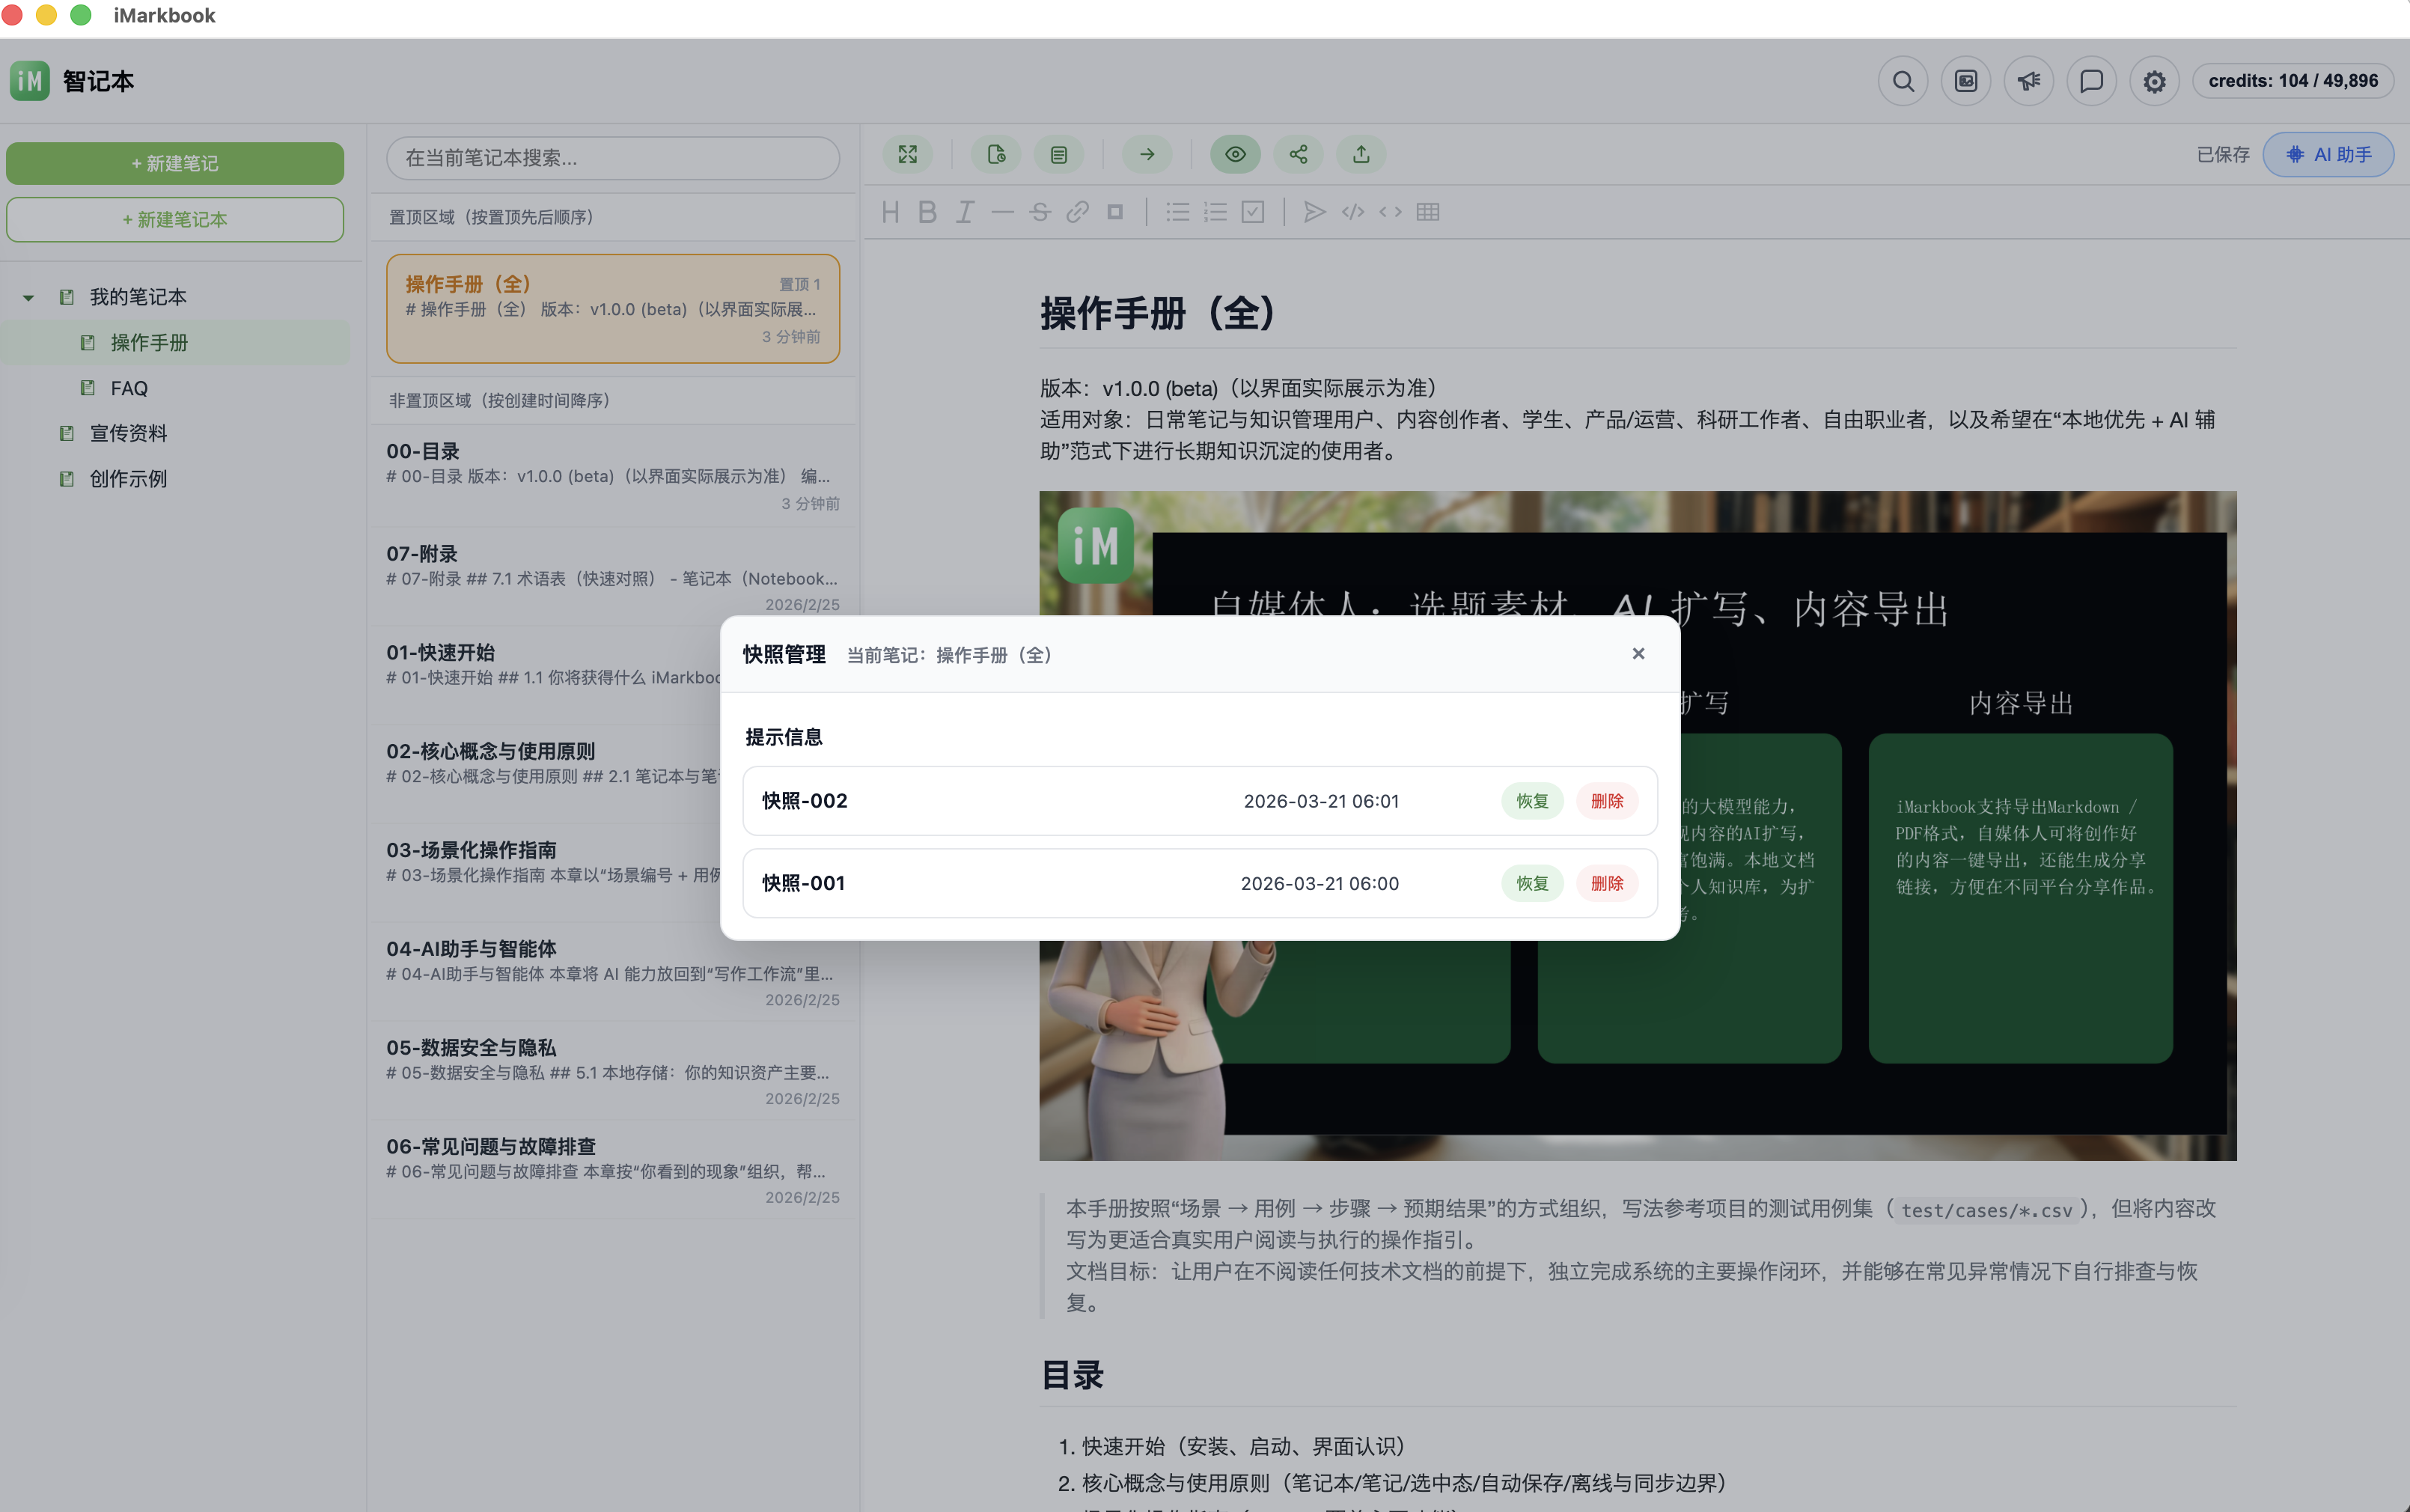Open the iMarkbook menu in the menu bar
Screen dimensions: 2410x1512
(163, 15)
